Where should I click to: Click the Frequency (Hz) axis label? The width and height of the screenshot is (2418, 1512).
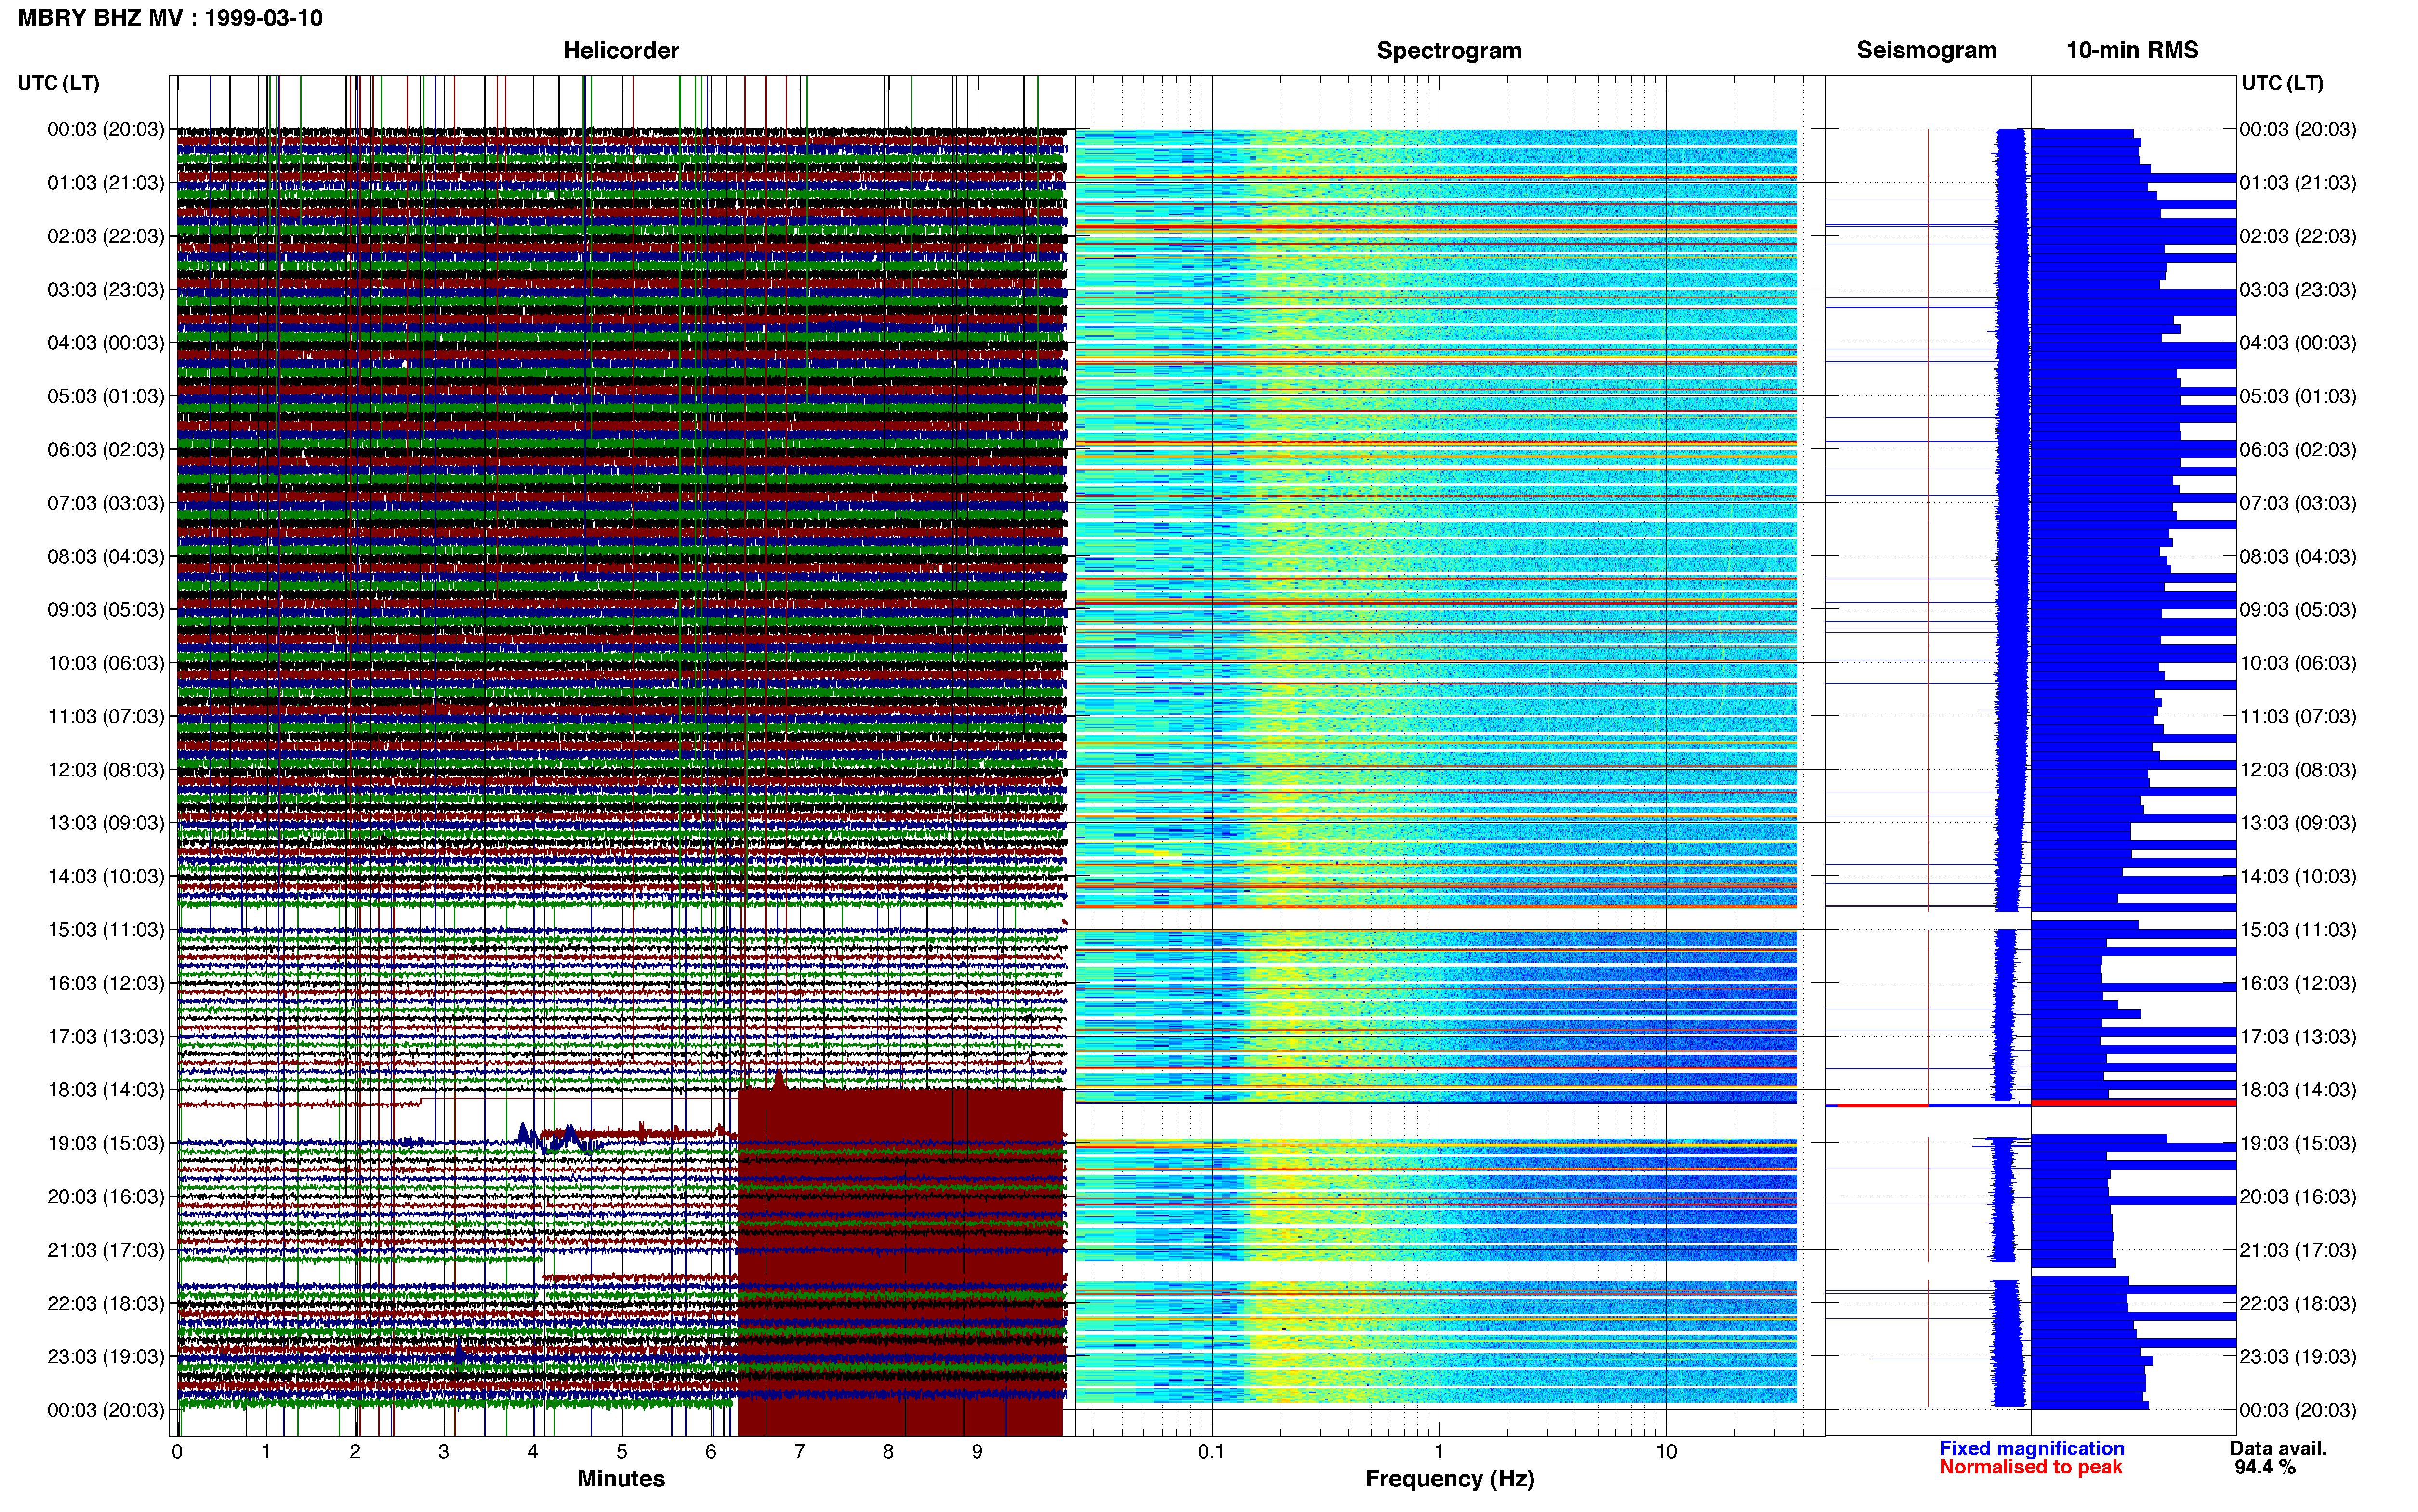click(1449, 1478)
